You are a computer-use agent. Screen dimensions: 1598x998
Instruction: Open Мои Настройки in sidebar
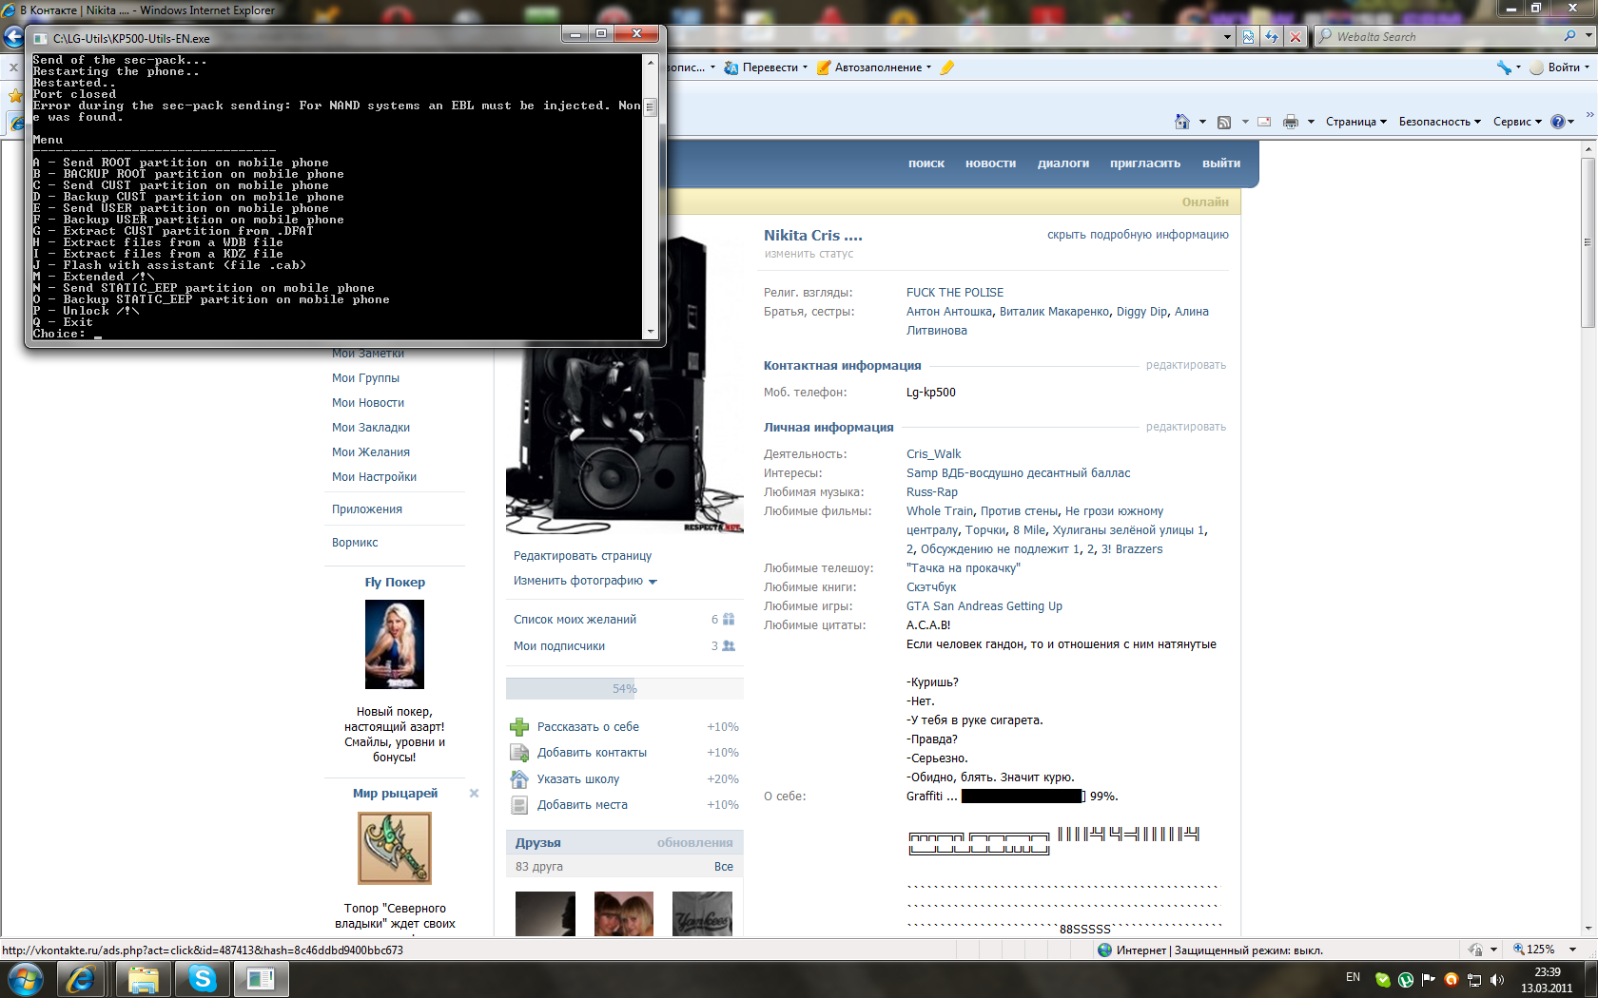(374, 477)
